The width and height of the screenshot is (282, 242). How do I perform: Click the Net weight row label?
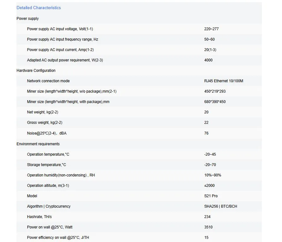pyautogui.click(x=43, y=112)
